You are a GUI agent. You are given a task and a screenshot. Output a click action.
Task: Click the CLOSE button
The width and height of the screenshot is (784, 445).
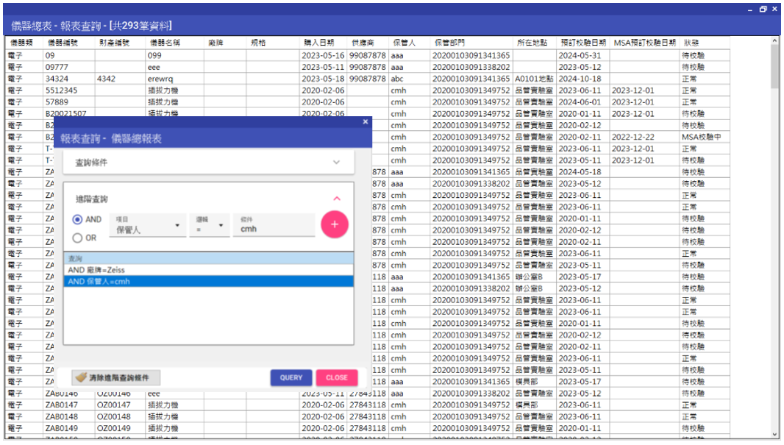pyautogui.click(x=337, y=377)
